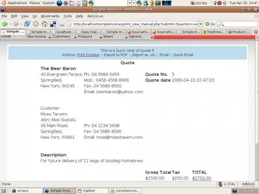Switch to the simpleinvoic folder window
The height and width of the screenshot is (194, 259).
point(125,191)
